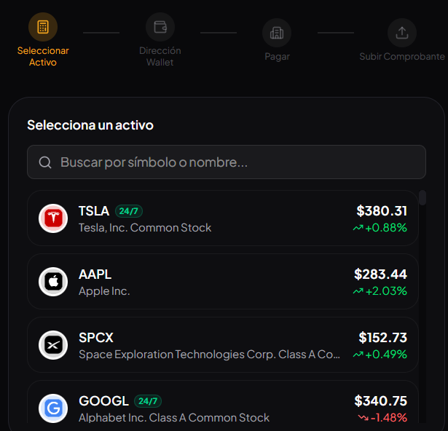Click the Dirección Wallet step icon

click(x=160, y=27)
